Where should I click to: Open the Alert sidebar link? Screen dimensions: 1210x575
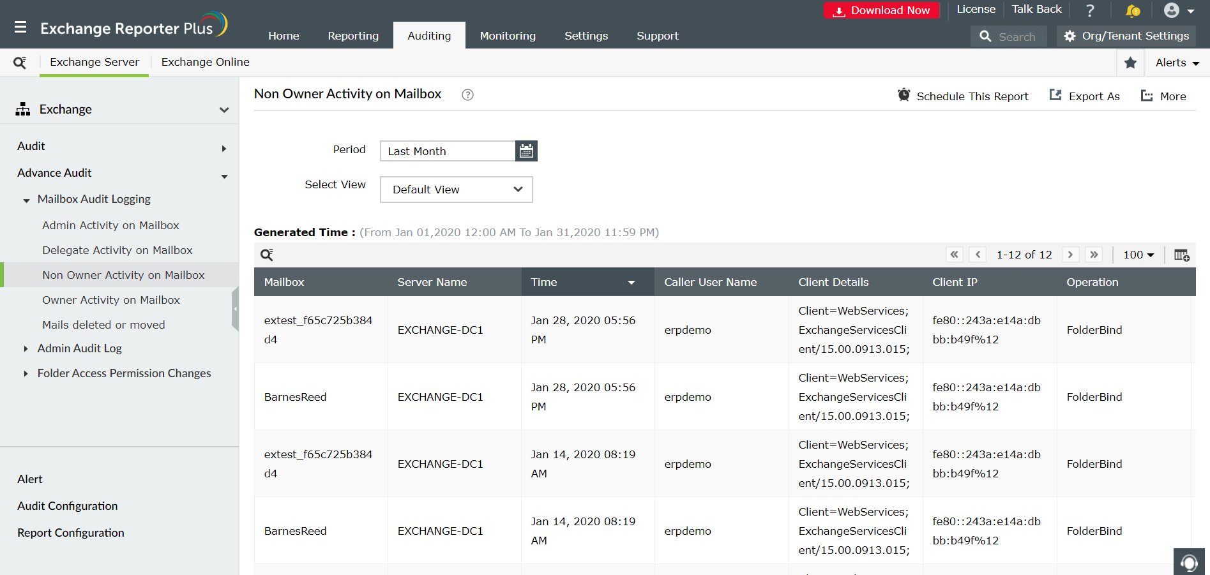(30, 479)
